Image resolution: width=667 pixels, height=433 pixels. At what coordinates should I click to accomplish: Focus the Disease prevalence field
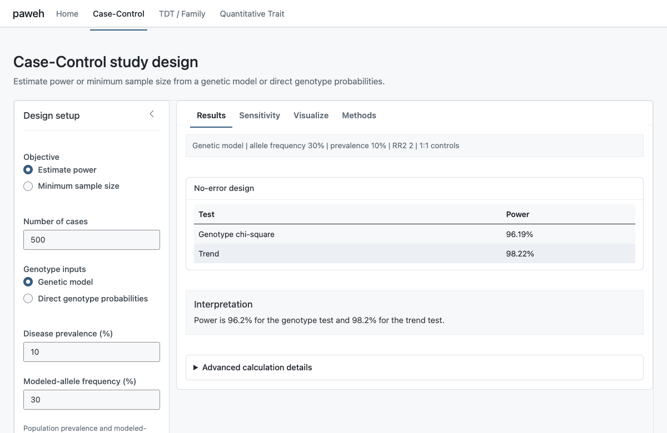click(x=92, y=352)
